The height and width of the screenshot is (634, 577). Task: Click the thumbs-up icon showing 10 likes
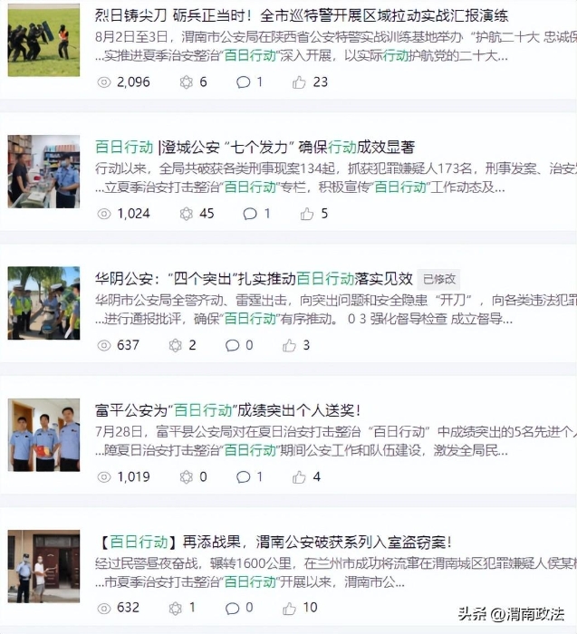tap(289, 608)
